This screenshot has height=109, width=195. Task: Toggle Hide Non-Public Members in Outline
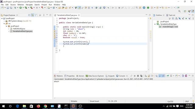click(x=186, y=18)
